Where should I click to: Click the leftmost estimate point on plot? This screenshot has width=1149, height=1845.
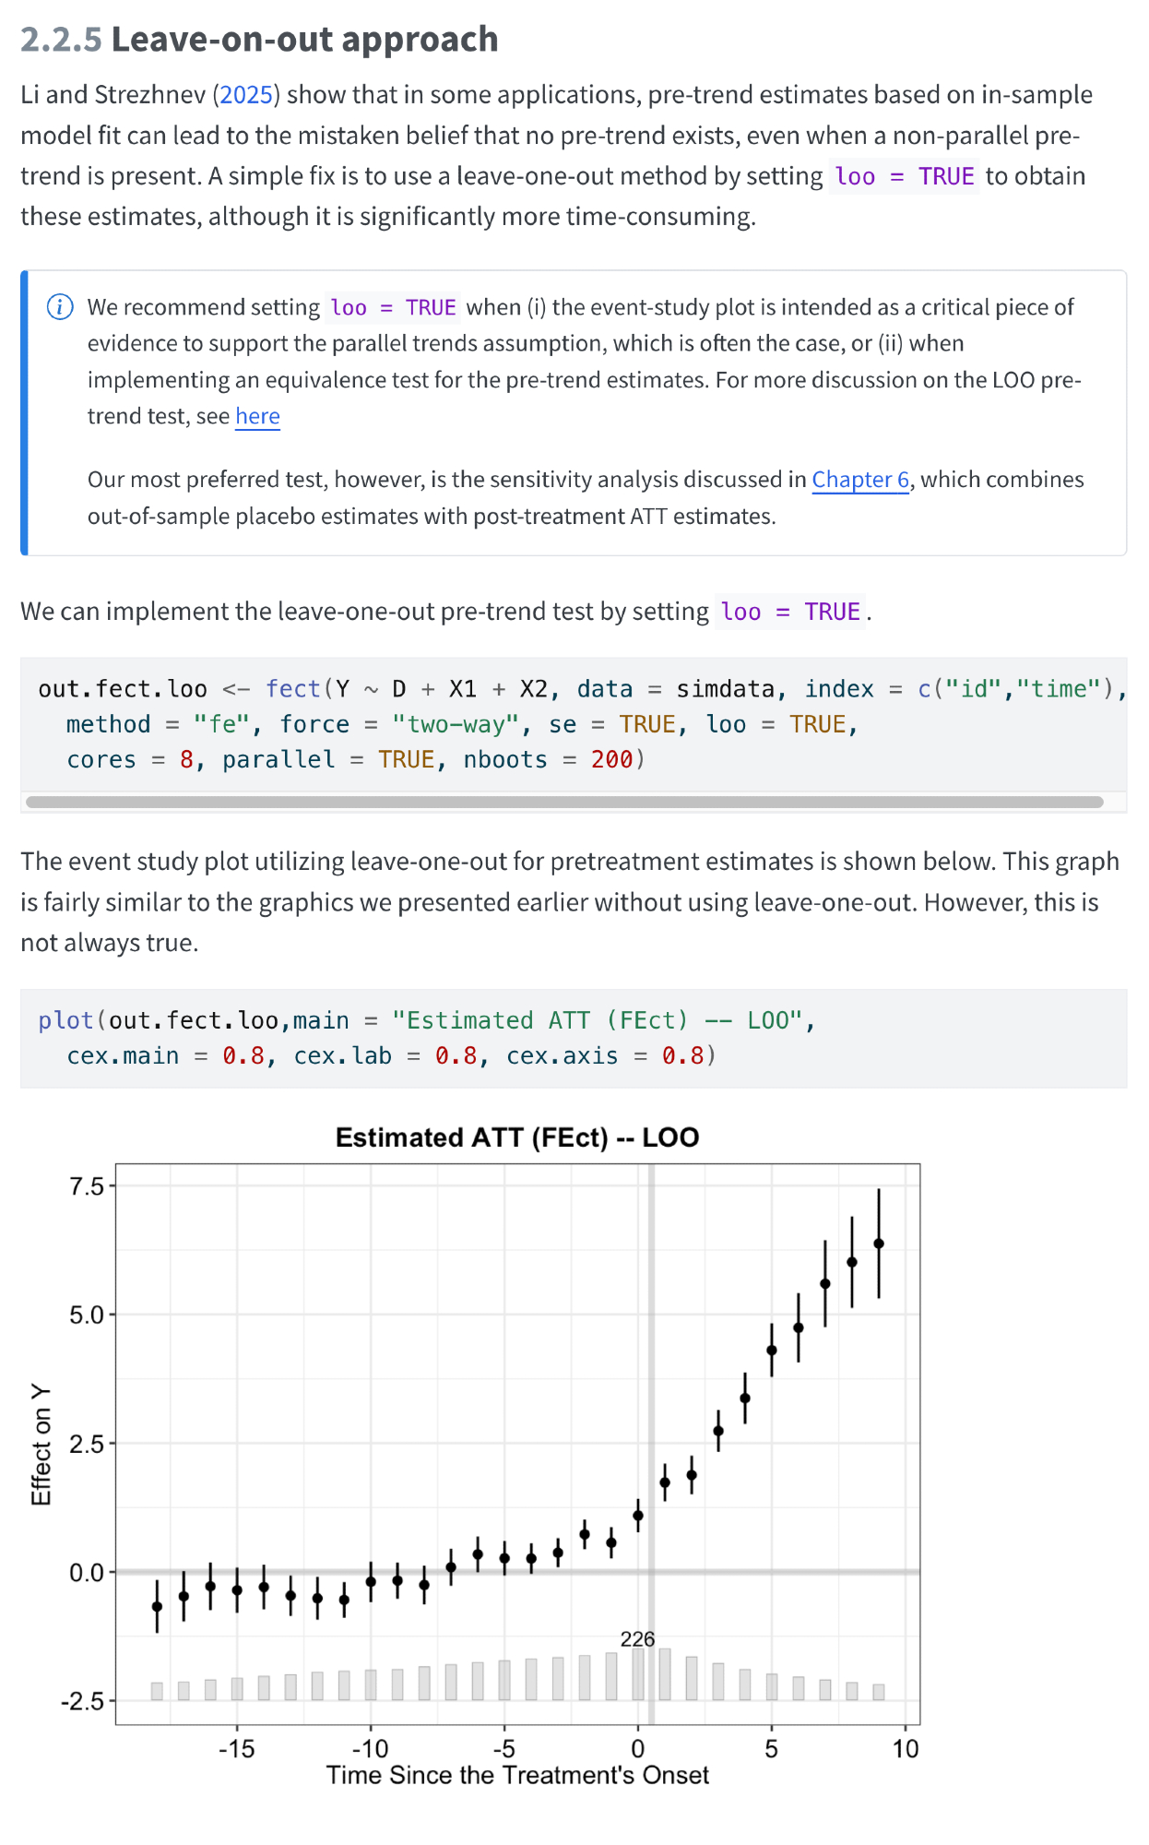(x=157, y=1607)
